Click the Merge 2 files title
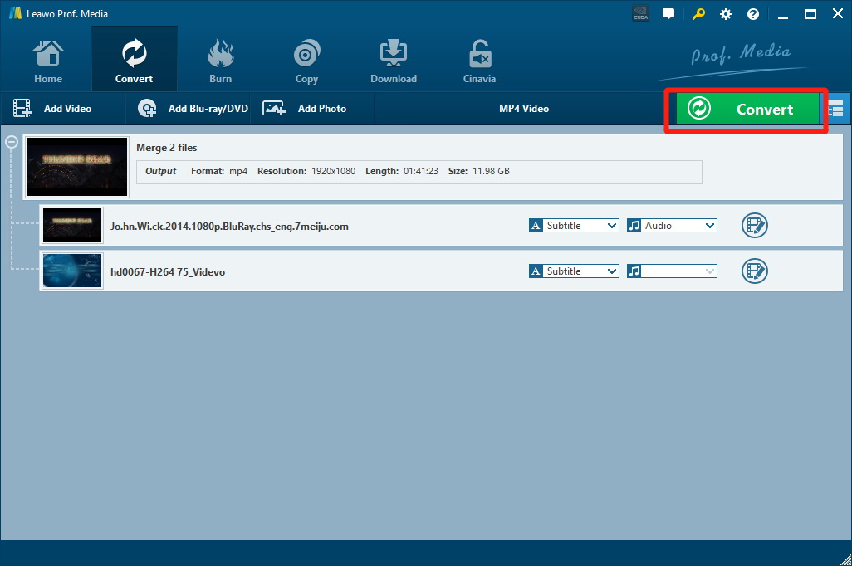852x566 pixels. 166,148
